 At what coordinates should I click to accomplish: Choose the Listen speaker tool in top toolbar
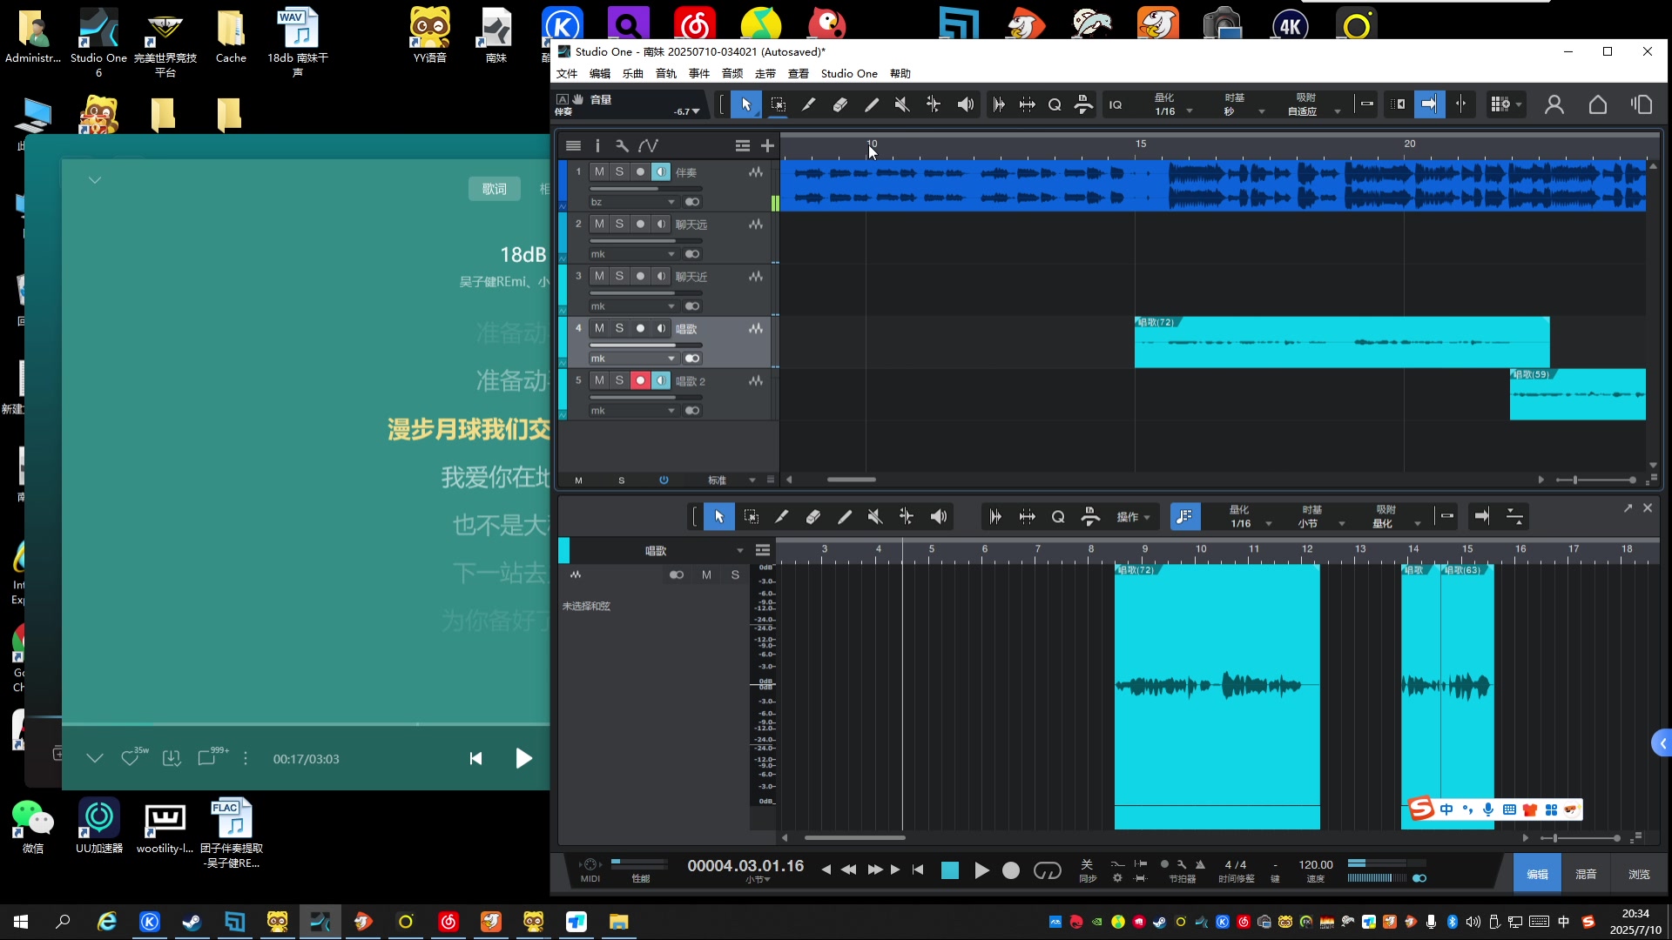point(965,104)
